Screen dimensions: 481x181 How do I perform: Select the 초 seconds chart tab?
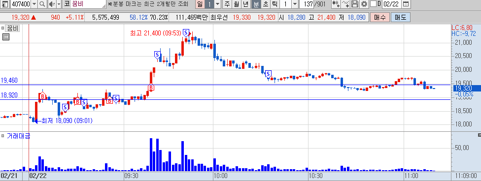tap(265, 4)
